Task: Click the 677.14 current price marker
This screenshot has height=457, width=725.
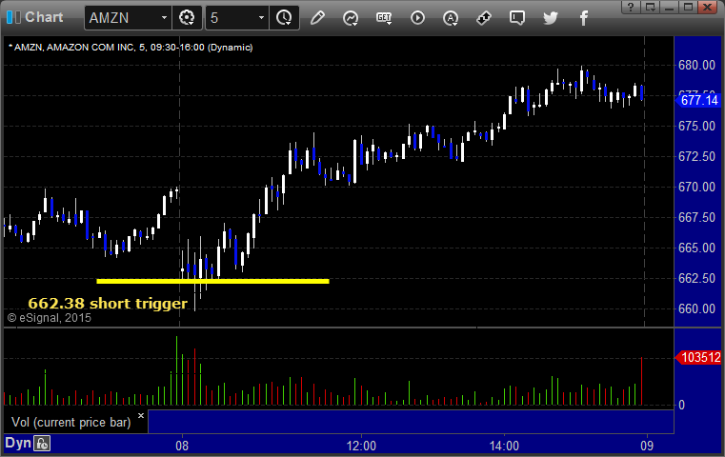Action: pos(699,100)
